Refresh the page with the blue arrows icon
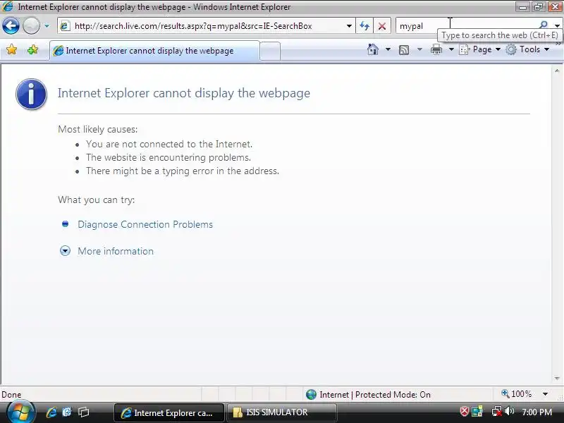 (364, 26)
